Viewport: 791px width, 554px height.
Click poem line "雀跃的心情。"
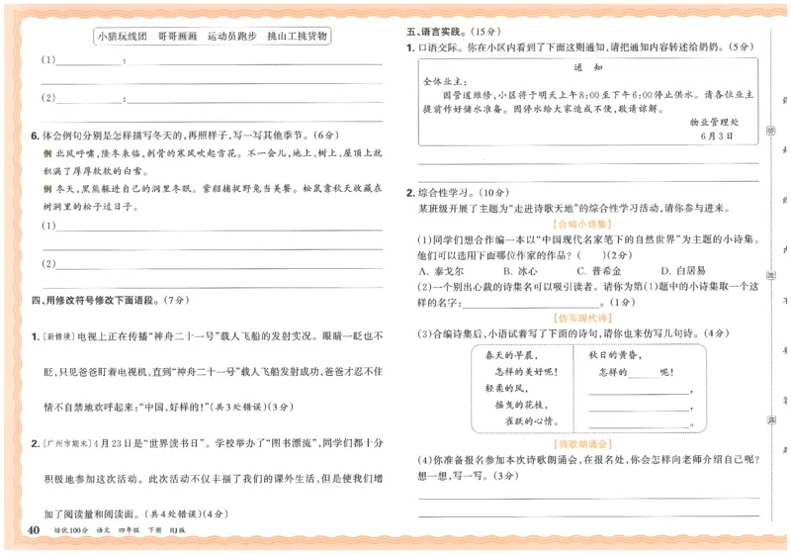532,421
